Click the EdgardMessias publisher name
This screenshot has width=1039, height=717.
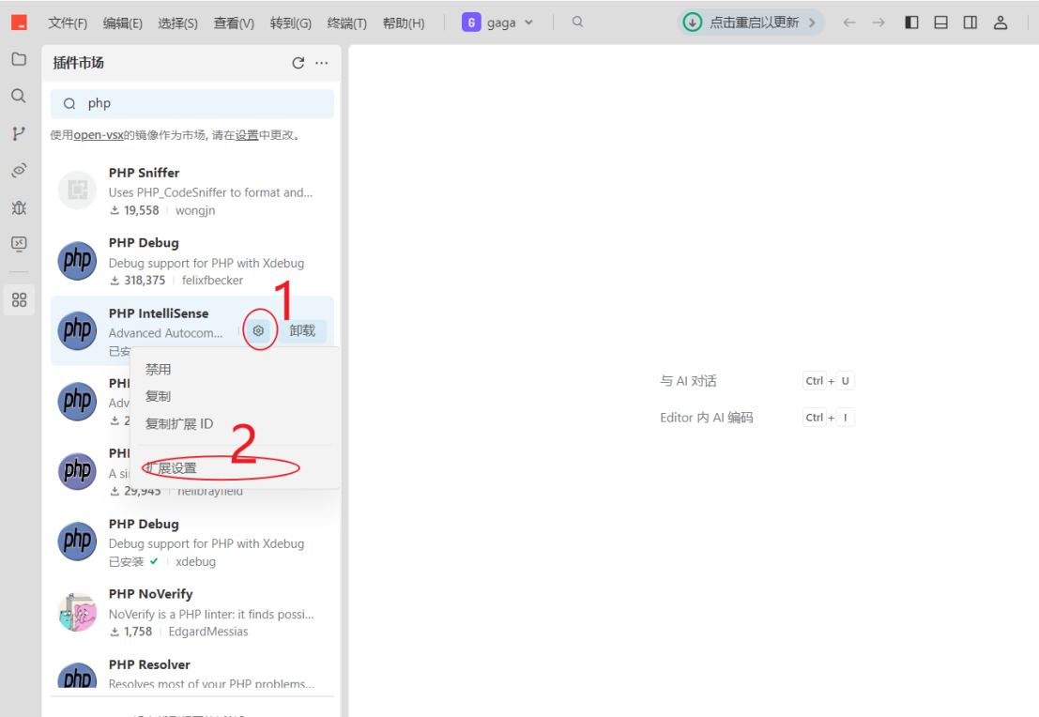point(208,632)
